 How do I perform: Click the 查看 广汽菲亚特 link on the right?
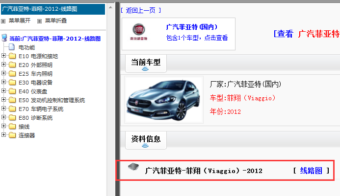(307, 34)
